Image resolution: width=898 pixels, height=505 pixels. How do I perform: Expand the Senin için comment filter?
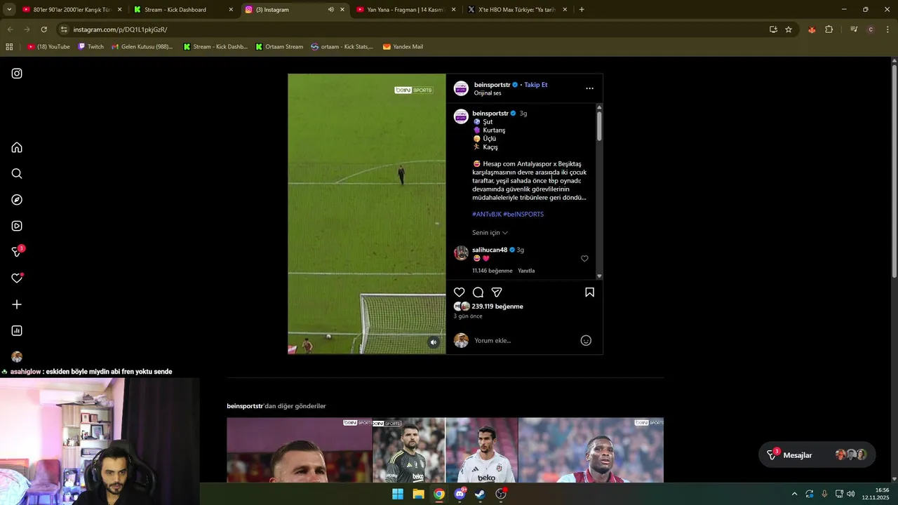pyautogui.click(x=490, y=232)
